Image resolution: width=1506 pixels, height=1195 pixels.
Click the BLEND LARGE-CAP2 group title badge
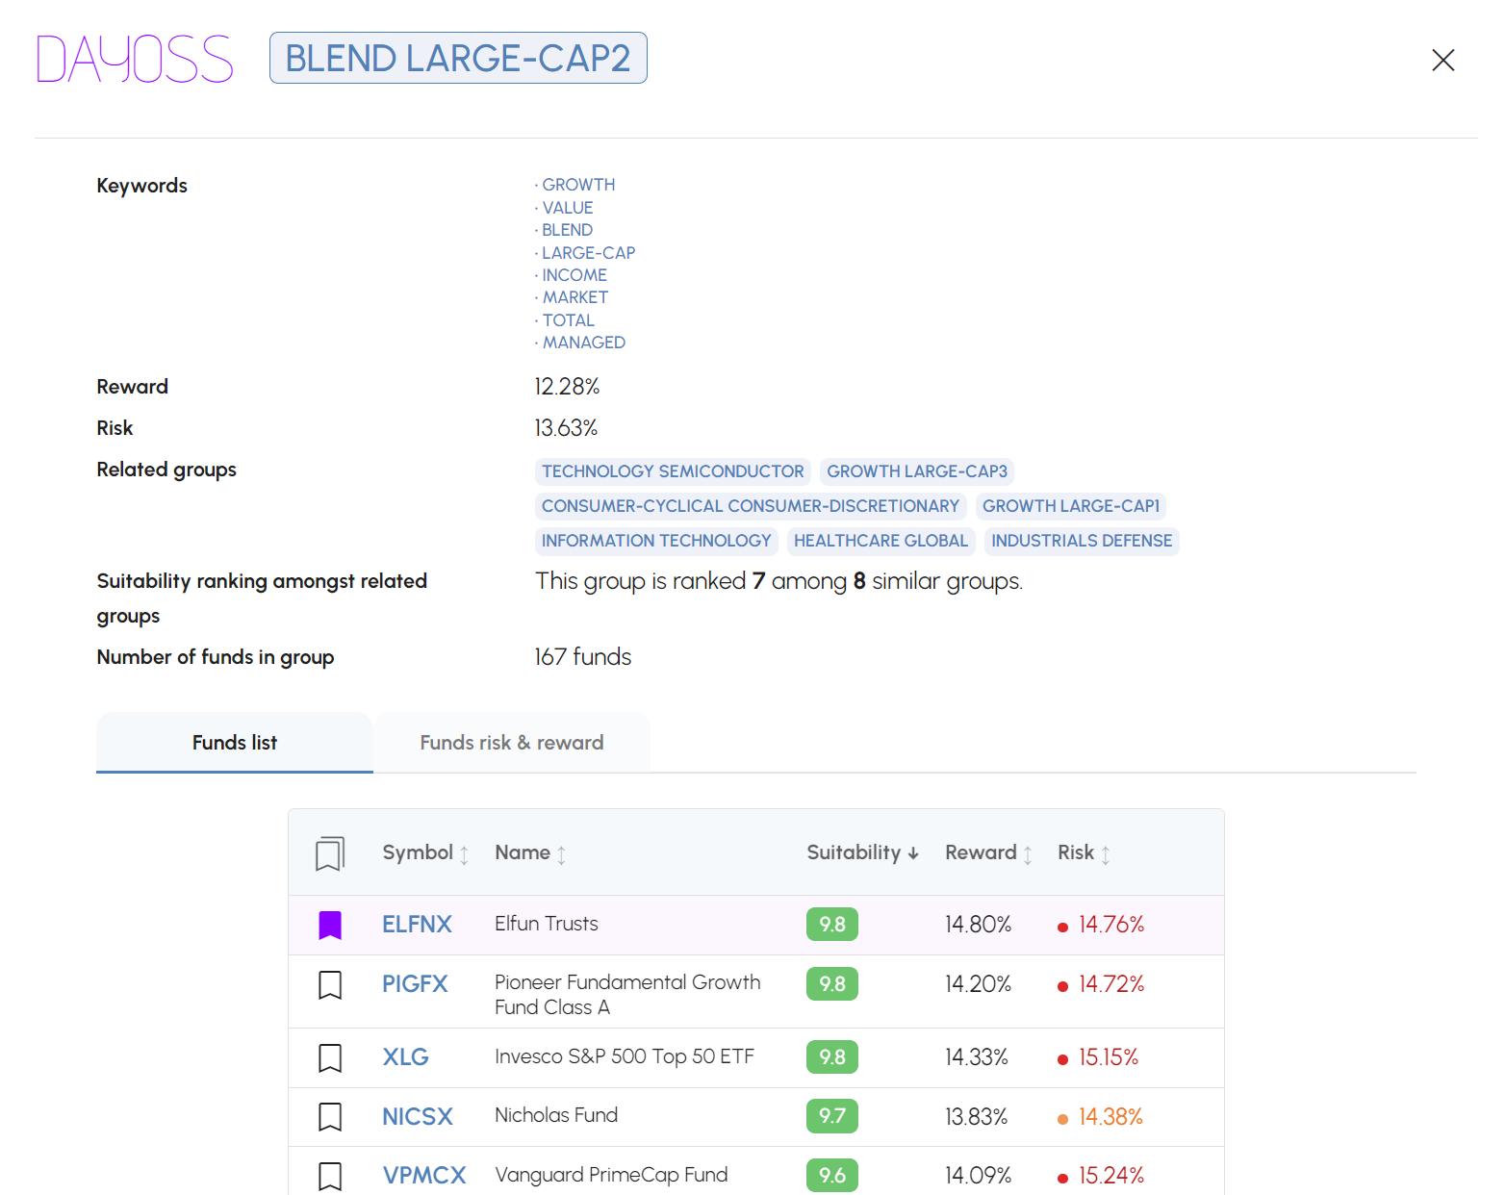click(458, 59)
